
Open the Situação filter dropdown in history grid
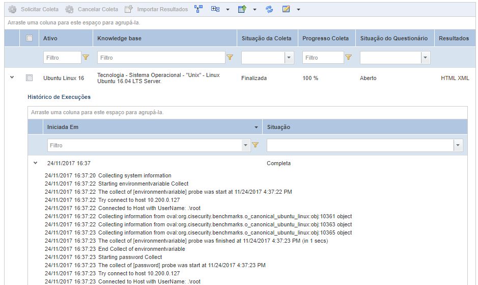tap(458, 145)
